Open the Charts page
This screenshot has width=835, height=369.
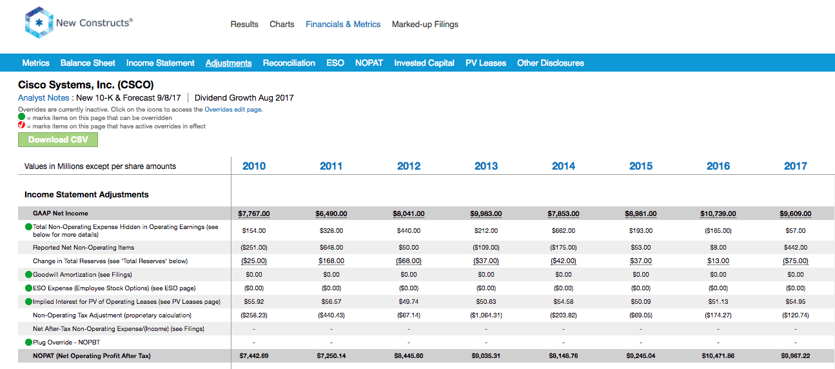[282, 25]
